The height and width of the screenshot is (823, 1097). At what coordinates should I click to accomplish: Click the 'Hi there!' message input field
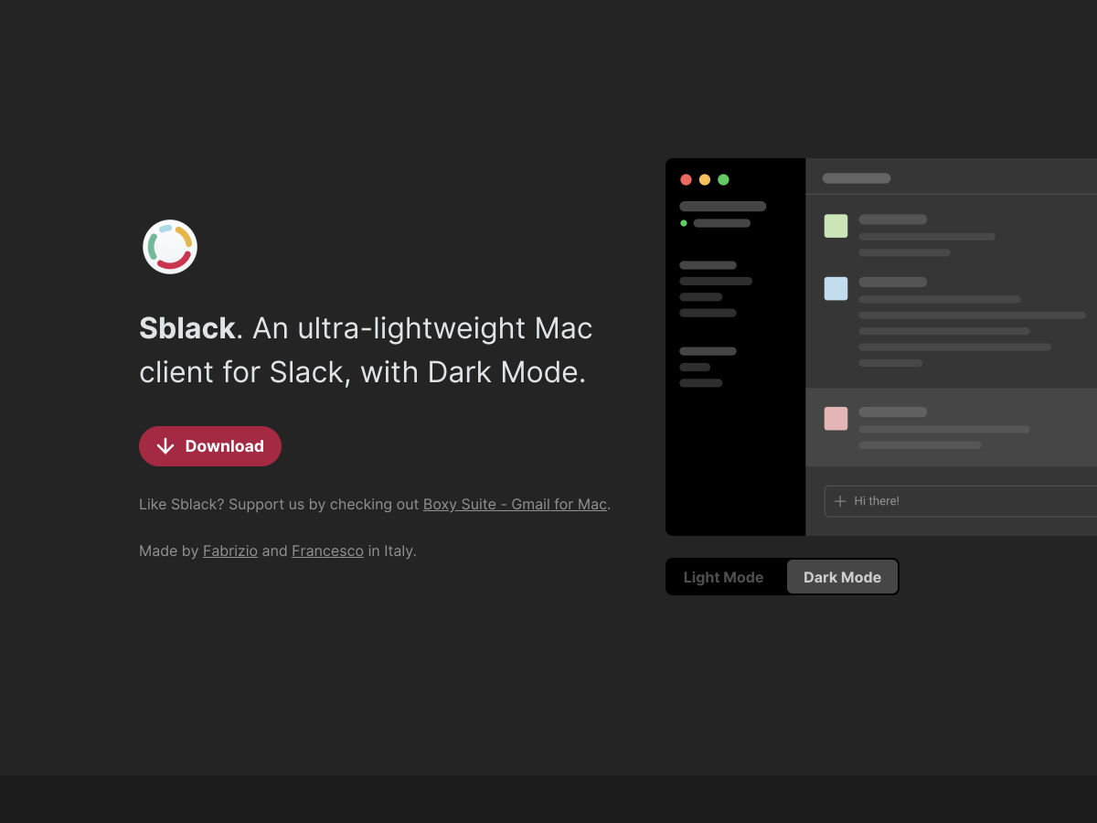tap(960, 501)
